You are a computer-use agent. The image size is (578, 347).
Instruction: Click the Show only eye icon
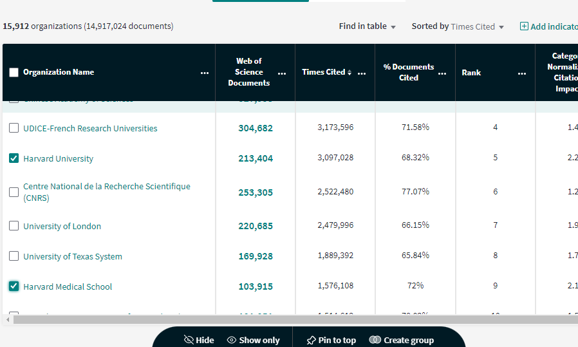232,340
